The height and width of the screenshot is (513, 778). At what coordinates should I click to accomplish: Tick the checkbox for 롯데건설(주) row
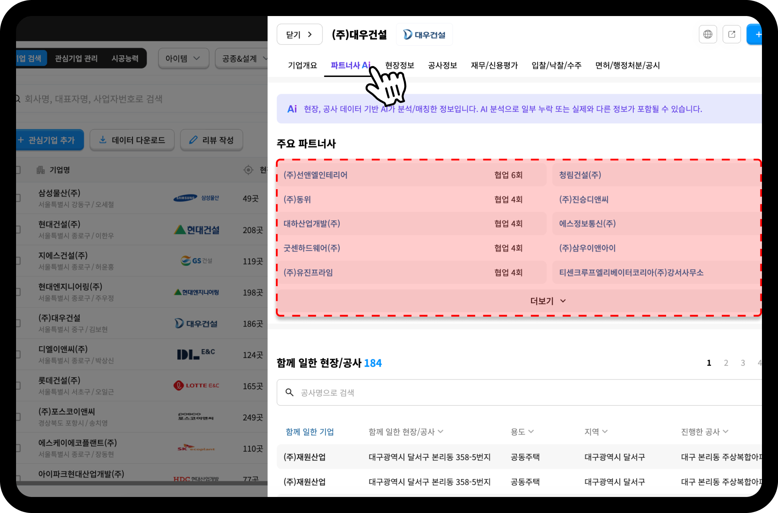click(x=18, y=386)
